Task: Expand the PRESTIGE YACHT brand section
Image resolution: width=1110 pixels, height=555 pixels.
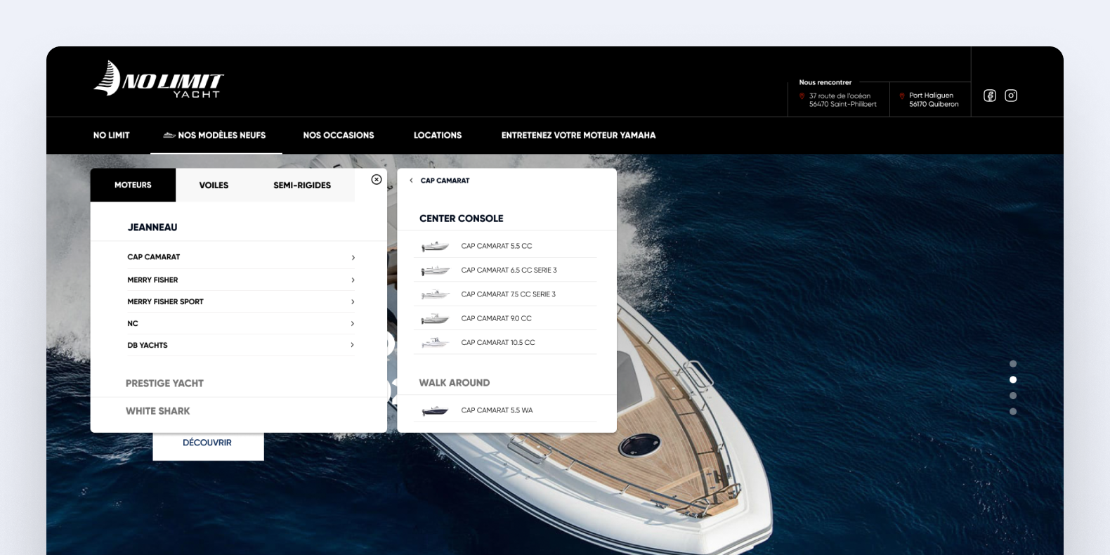Action: pos(164,384)
